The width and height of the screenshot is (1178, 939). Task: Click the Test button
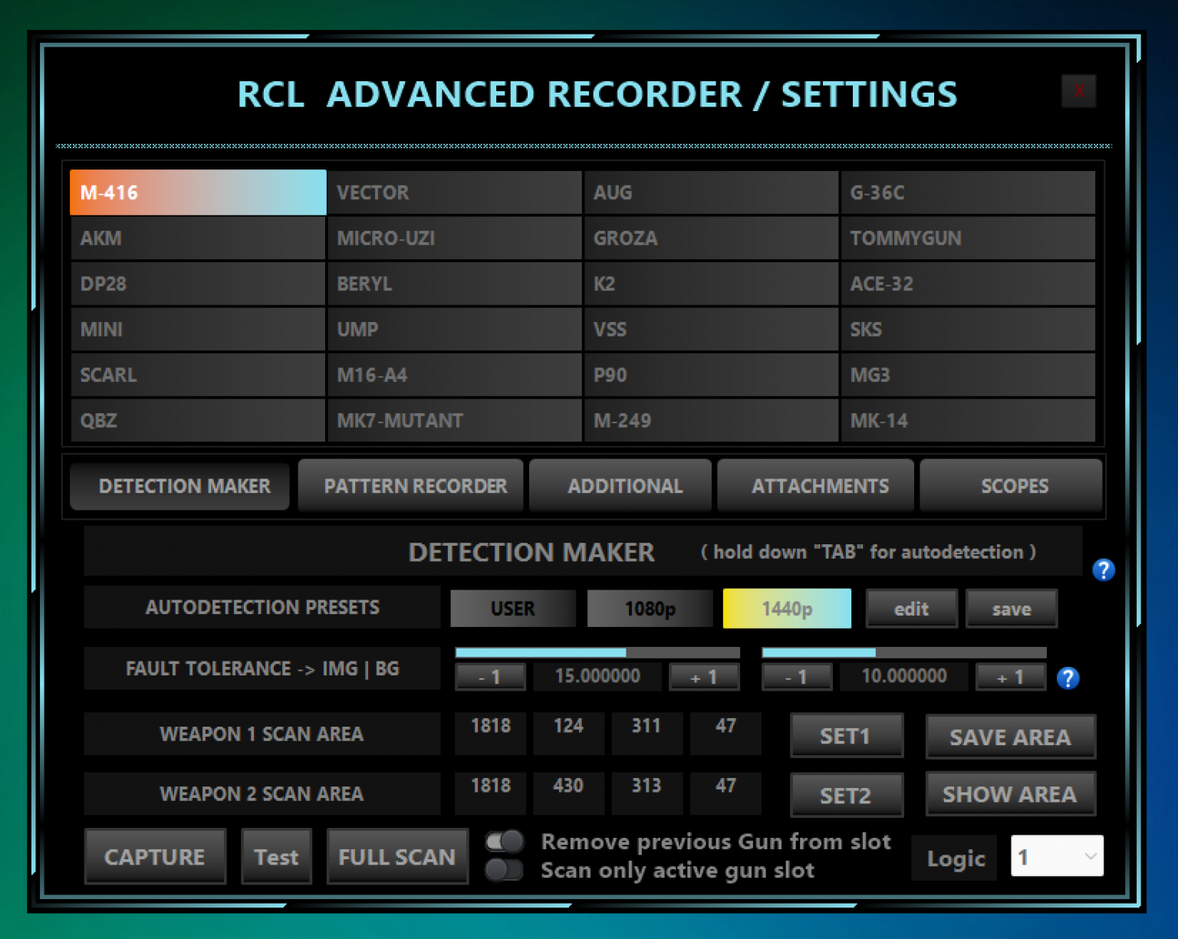[x=276, y=856]
